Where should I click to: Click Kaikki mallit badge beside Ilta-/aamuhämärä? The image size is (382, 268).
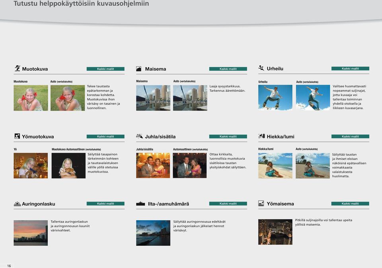(228, 204)
